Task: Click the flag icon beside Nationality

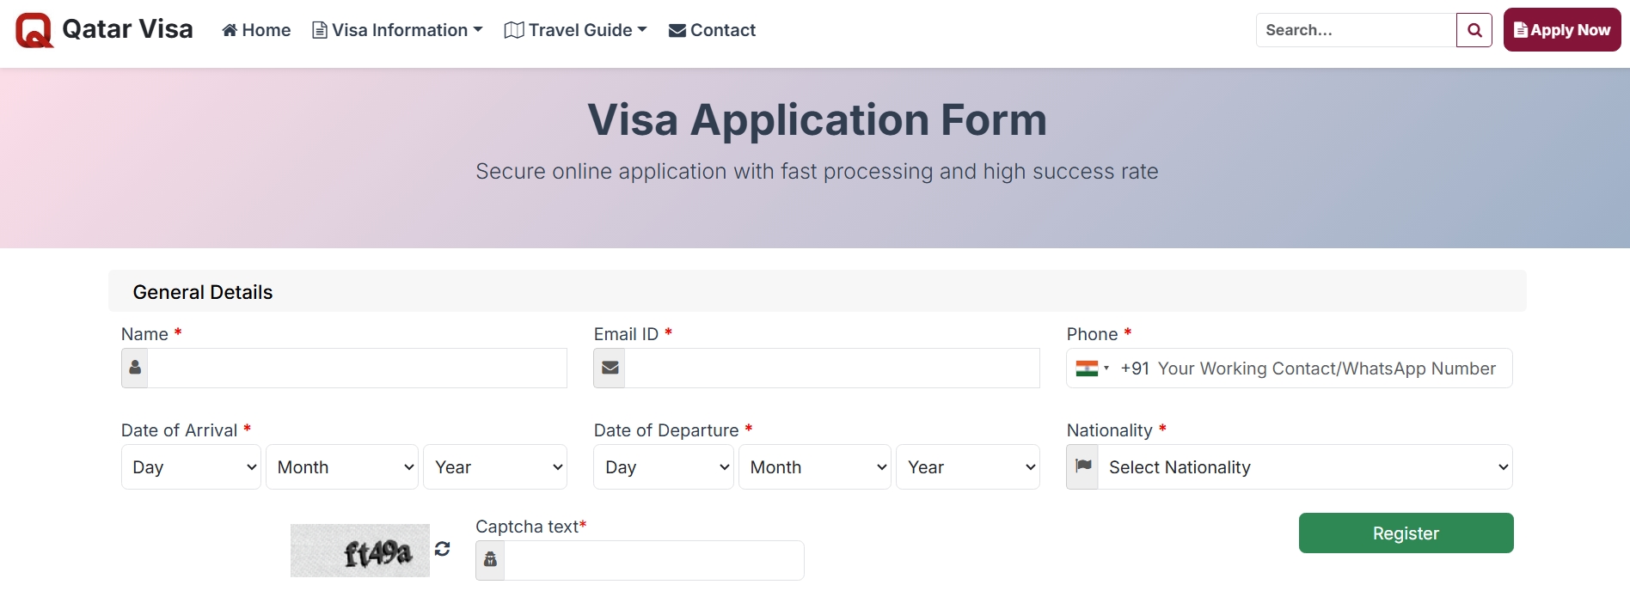Action: (x=1083, y=466)
